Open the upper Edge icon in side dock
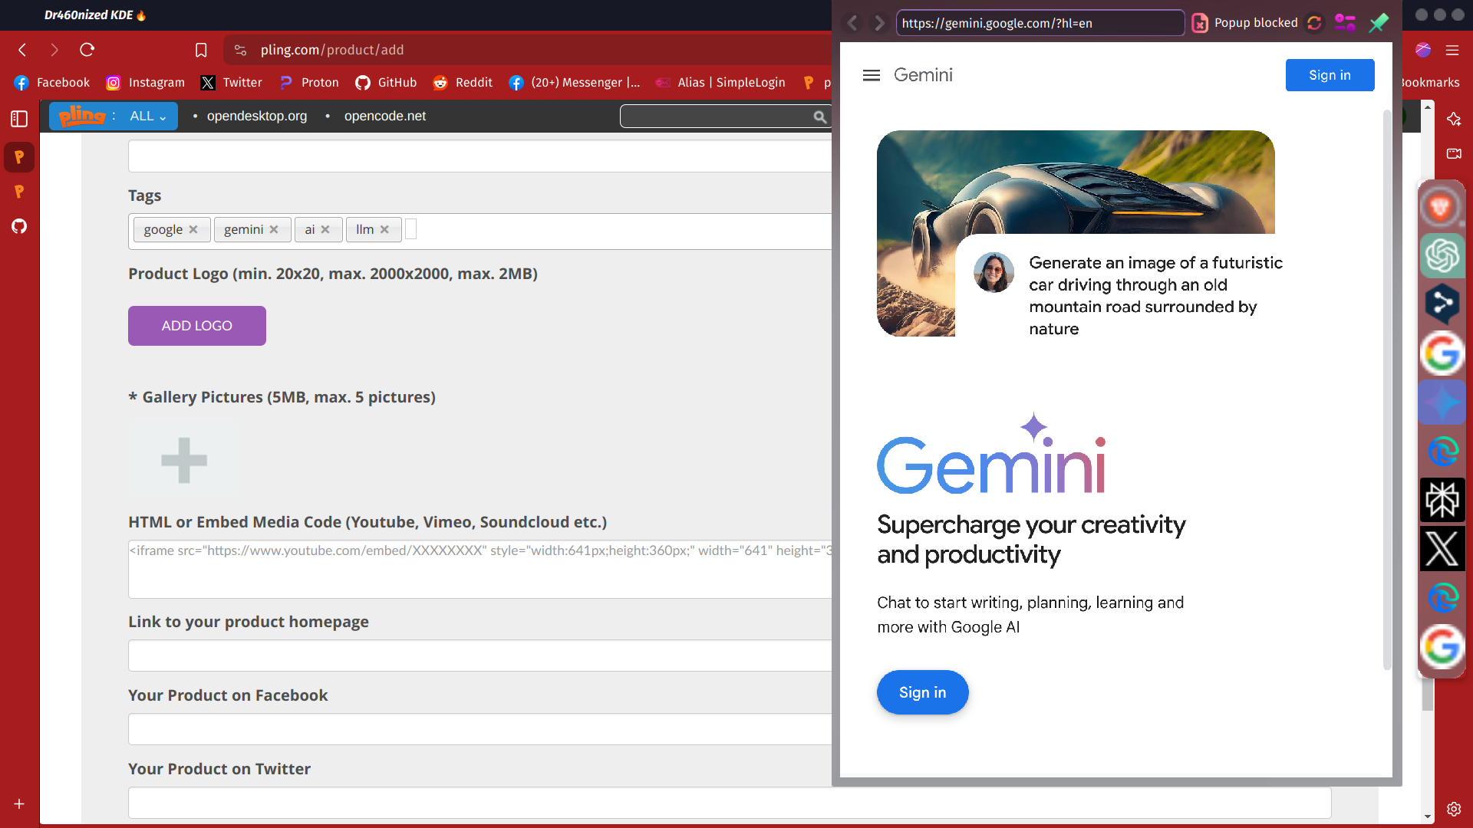Viewport: 1473px width, 828px height. [x=1442, y=452]
